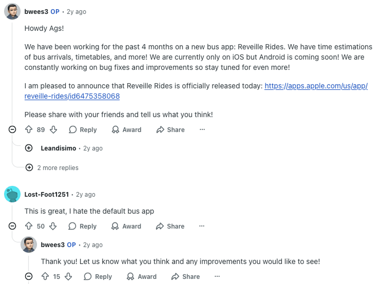Image resolution: width=381 pixels, height=284 pixels.
Task: Open Lost-Foot1251's user profile name
Action: coord(46,195)
